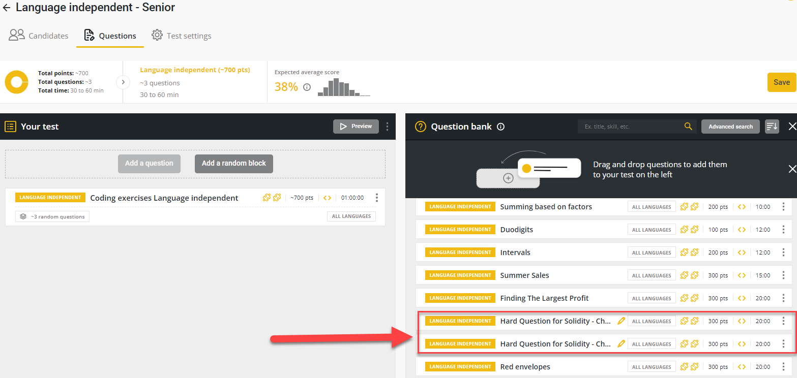Screen dimensions: 797x378
Task: Open the Test settings tab
Action: click(x=182, y=36)
